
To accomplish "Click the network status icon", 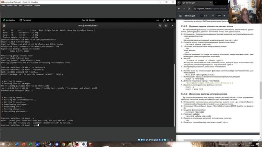I will tap(164, 20).
